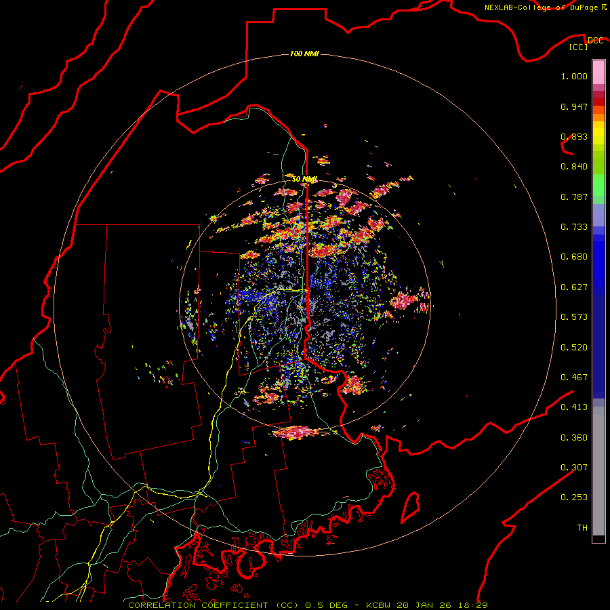Click the 0.733 legend value

coord(574,227)
